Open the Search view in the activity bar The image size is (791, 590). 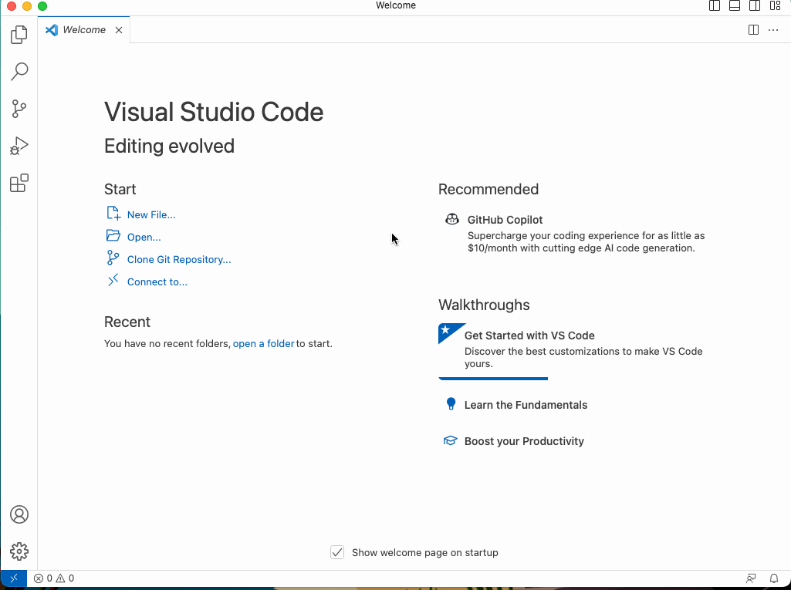(x=19, y=72)
